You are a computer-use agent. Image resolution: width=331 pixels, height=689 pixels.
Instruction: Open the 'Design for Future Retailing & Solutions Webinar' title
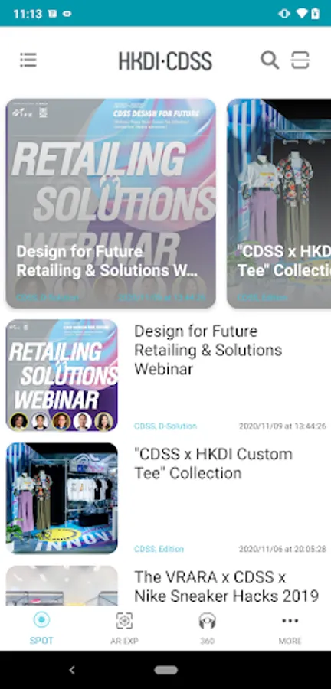[208, 350]
